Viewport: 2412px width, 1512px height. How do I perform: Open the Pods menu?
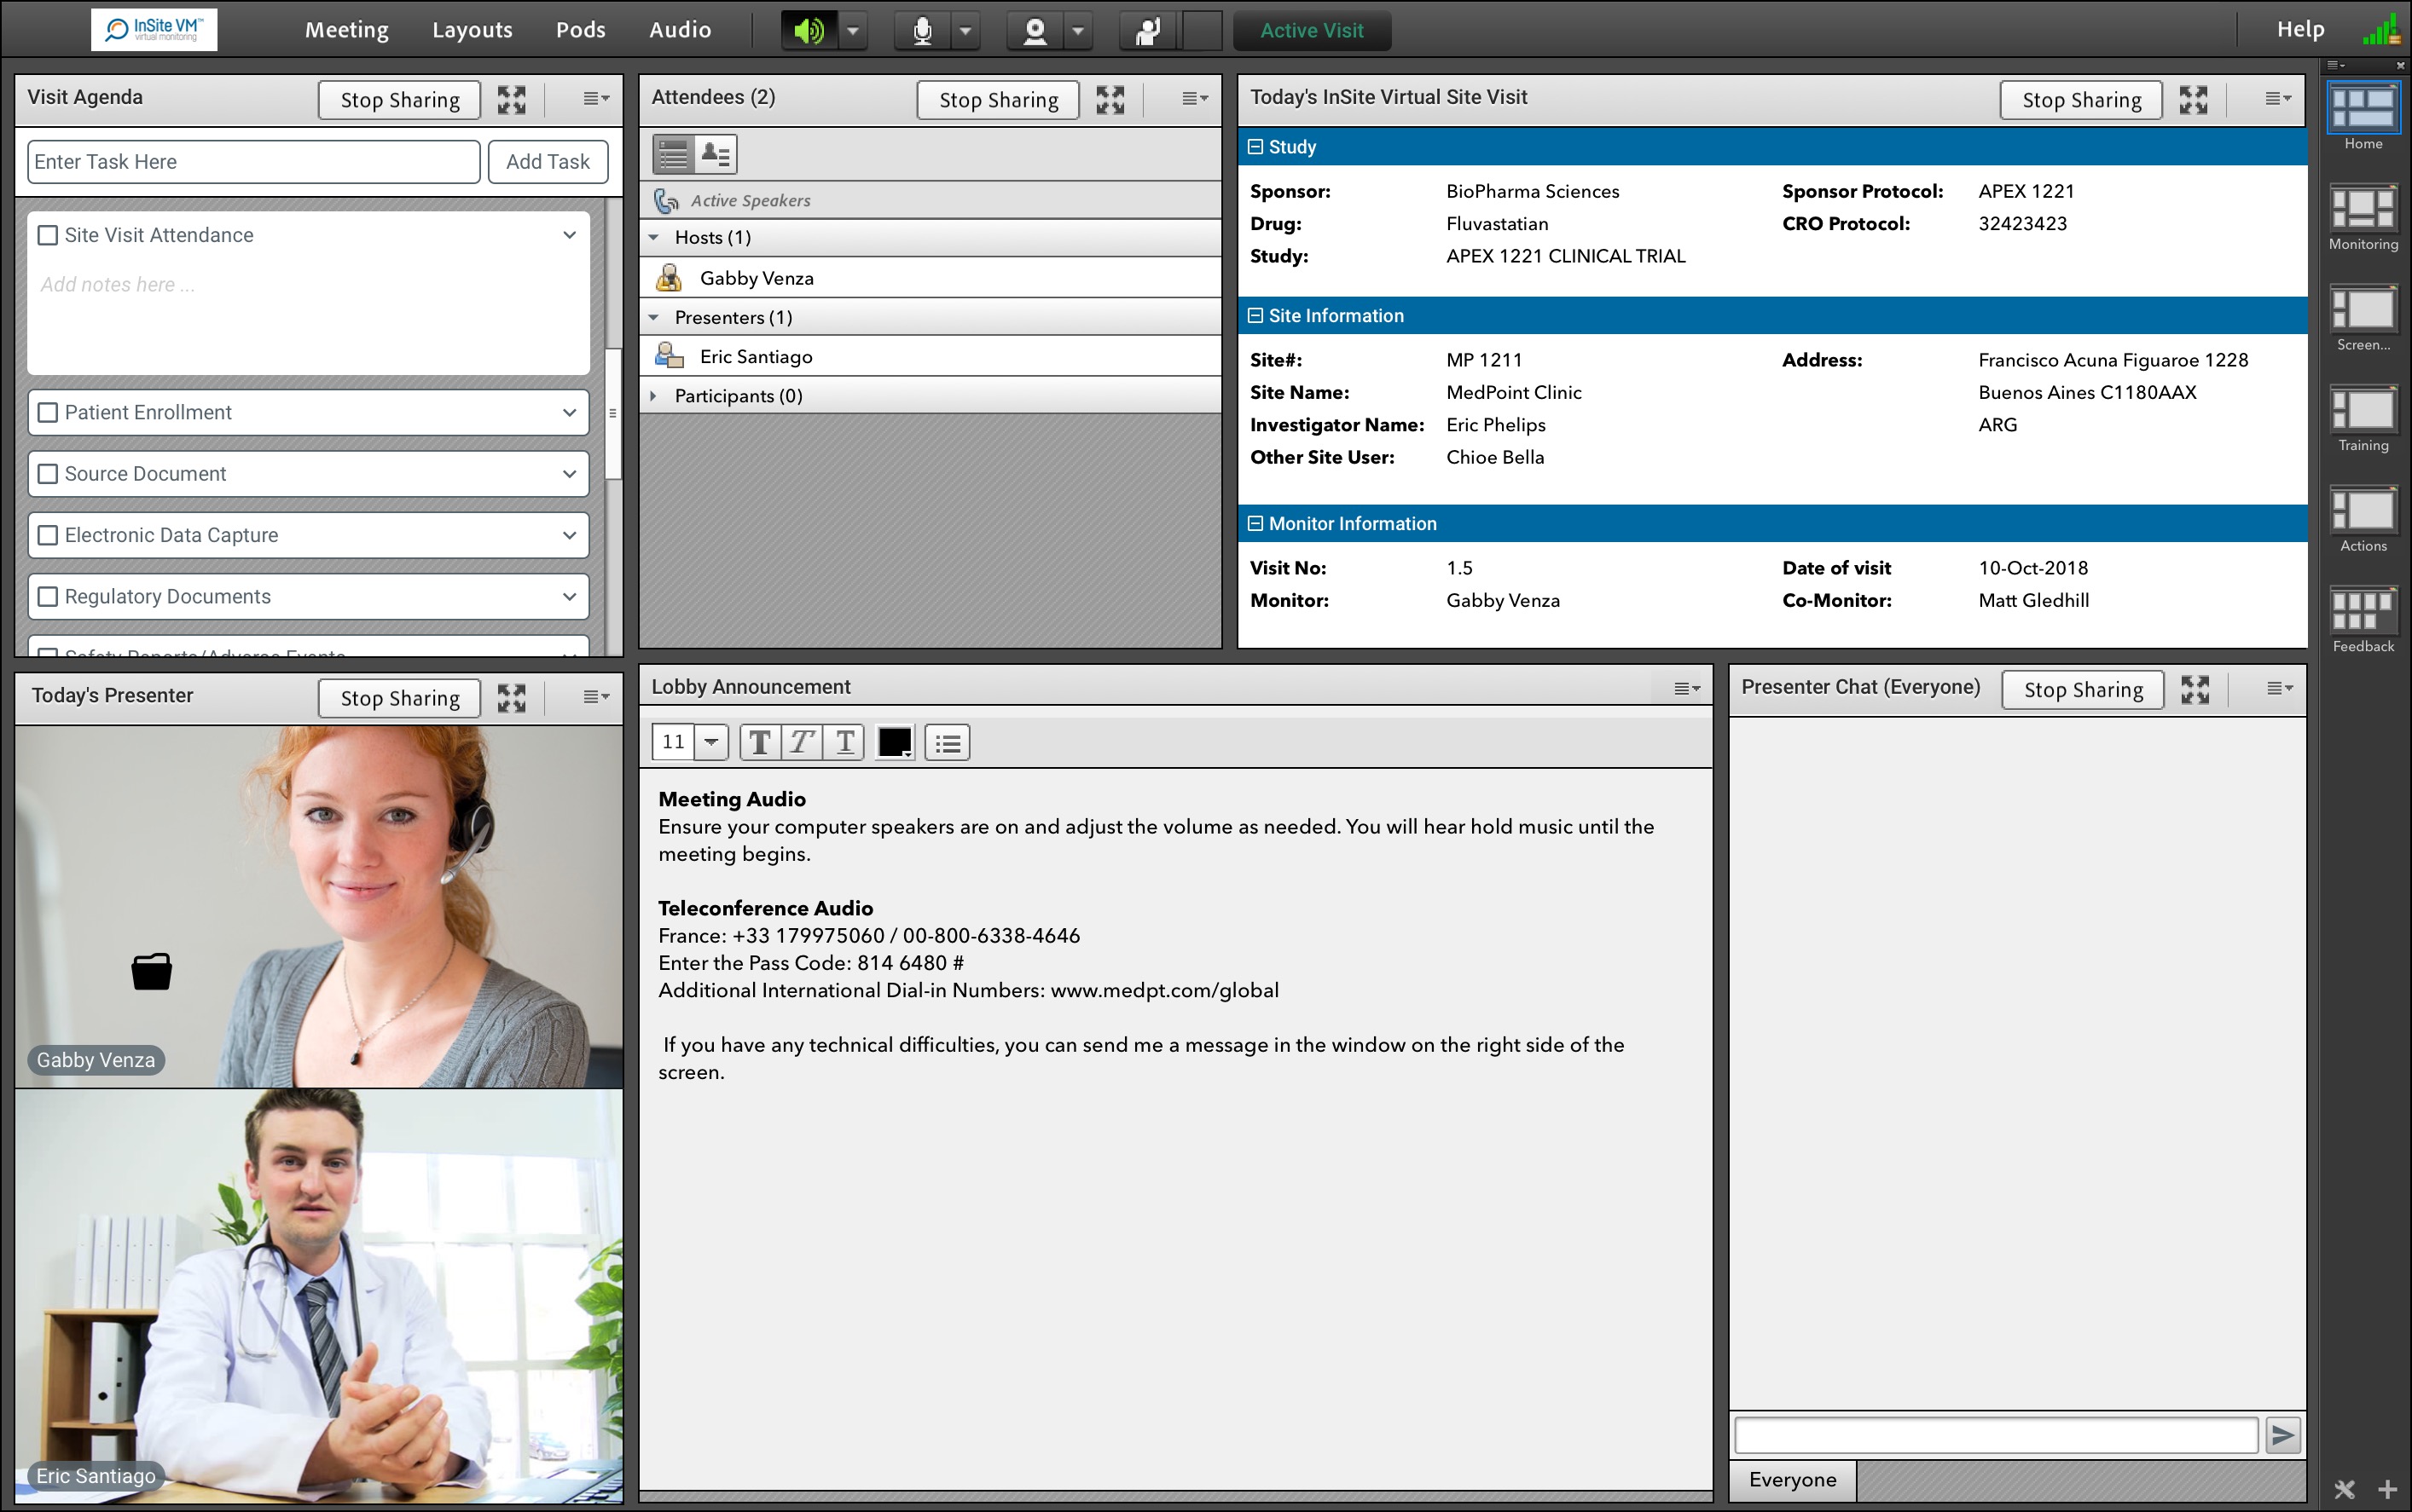[x=580, y=30]
